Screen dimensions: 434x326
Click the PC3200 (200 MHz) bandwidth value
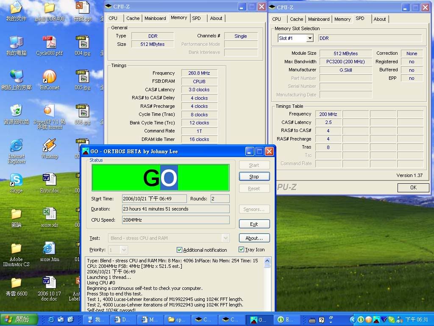[346, 62]
